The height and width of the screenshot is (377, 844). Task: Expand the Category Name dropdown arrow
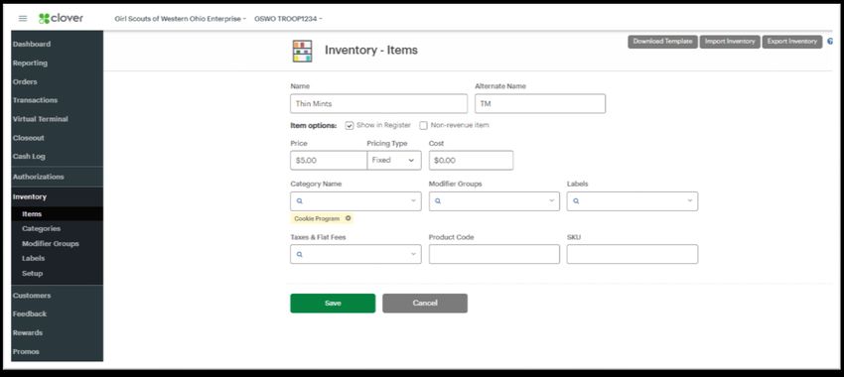pos(413,201)
